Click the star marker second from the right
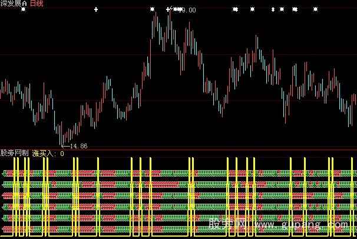This screenshot has width=357, height=239. 295,10
